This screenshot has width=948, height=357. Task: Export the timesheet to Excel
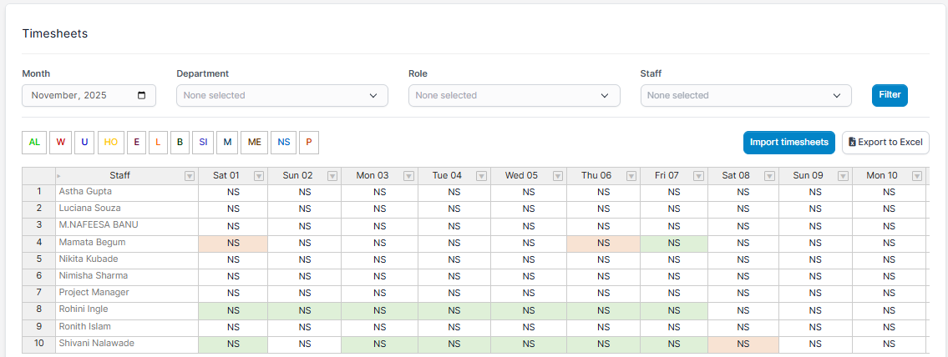tap(885, 143)
